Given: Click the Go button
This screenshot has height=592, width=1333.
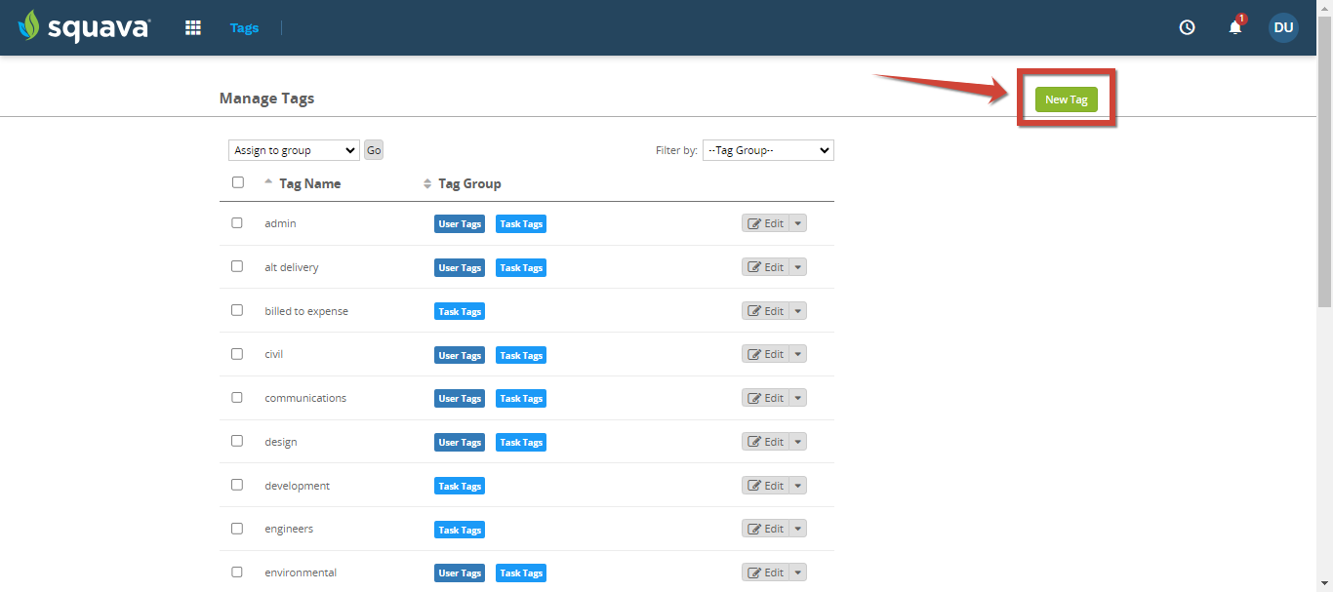Looking at the screenshot, I should [x=374, y=150].
